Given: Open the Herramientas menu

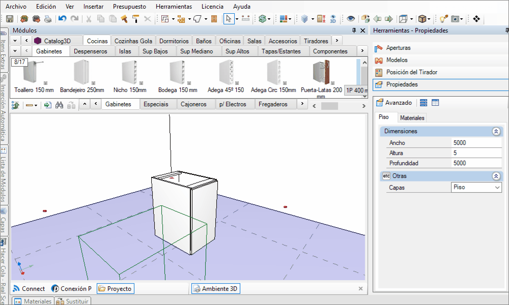Looking at the screenshot, I should [174, 7].
